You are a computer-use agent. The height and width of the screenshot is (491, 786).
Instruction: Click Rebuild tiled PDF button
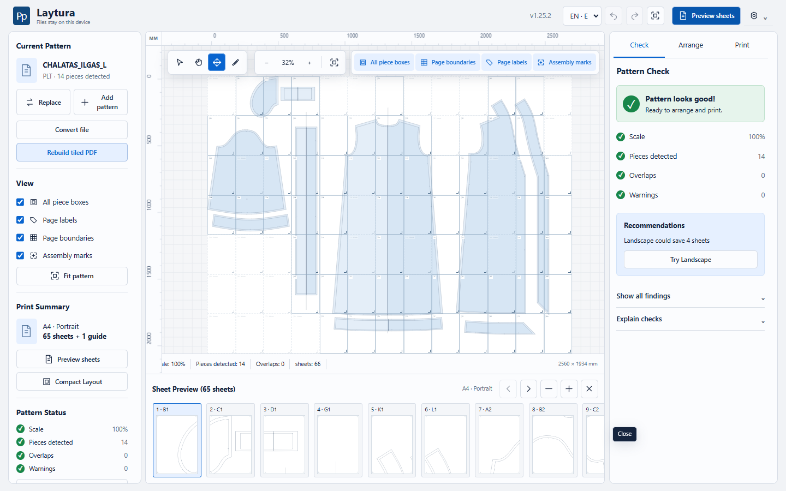[x=72, y=153]
